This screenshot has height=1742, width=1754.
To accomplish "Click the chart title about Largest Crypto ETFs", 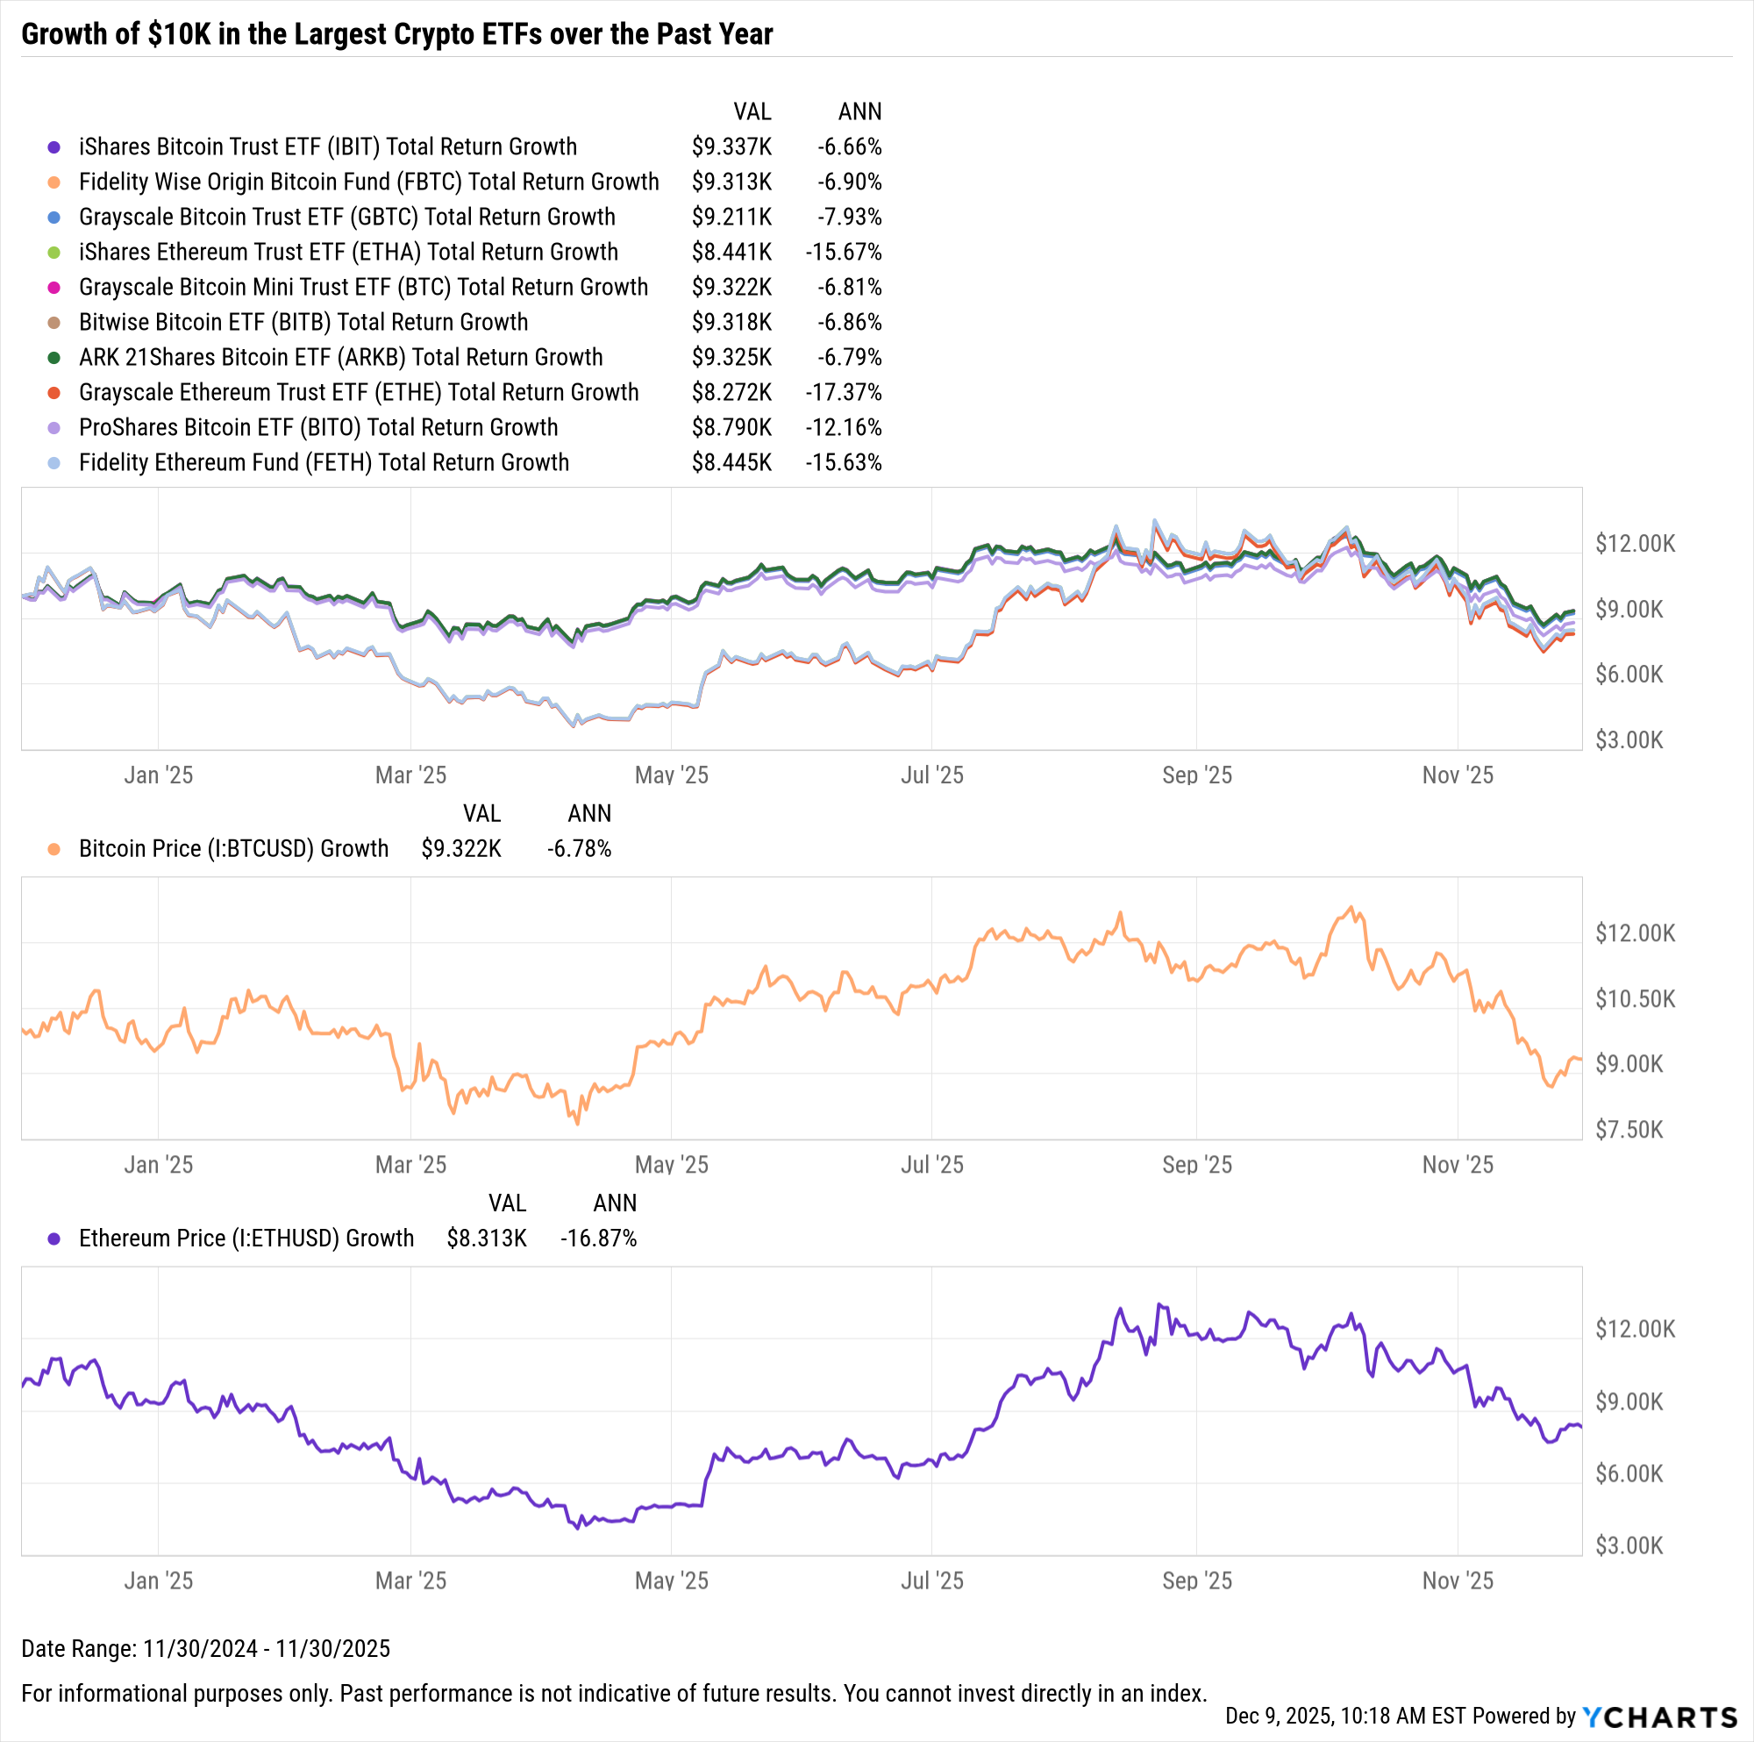I will click(x=396, y=34).
